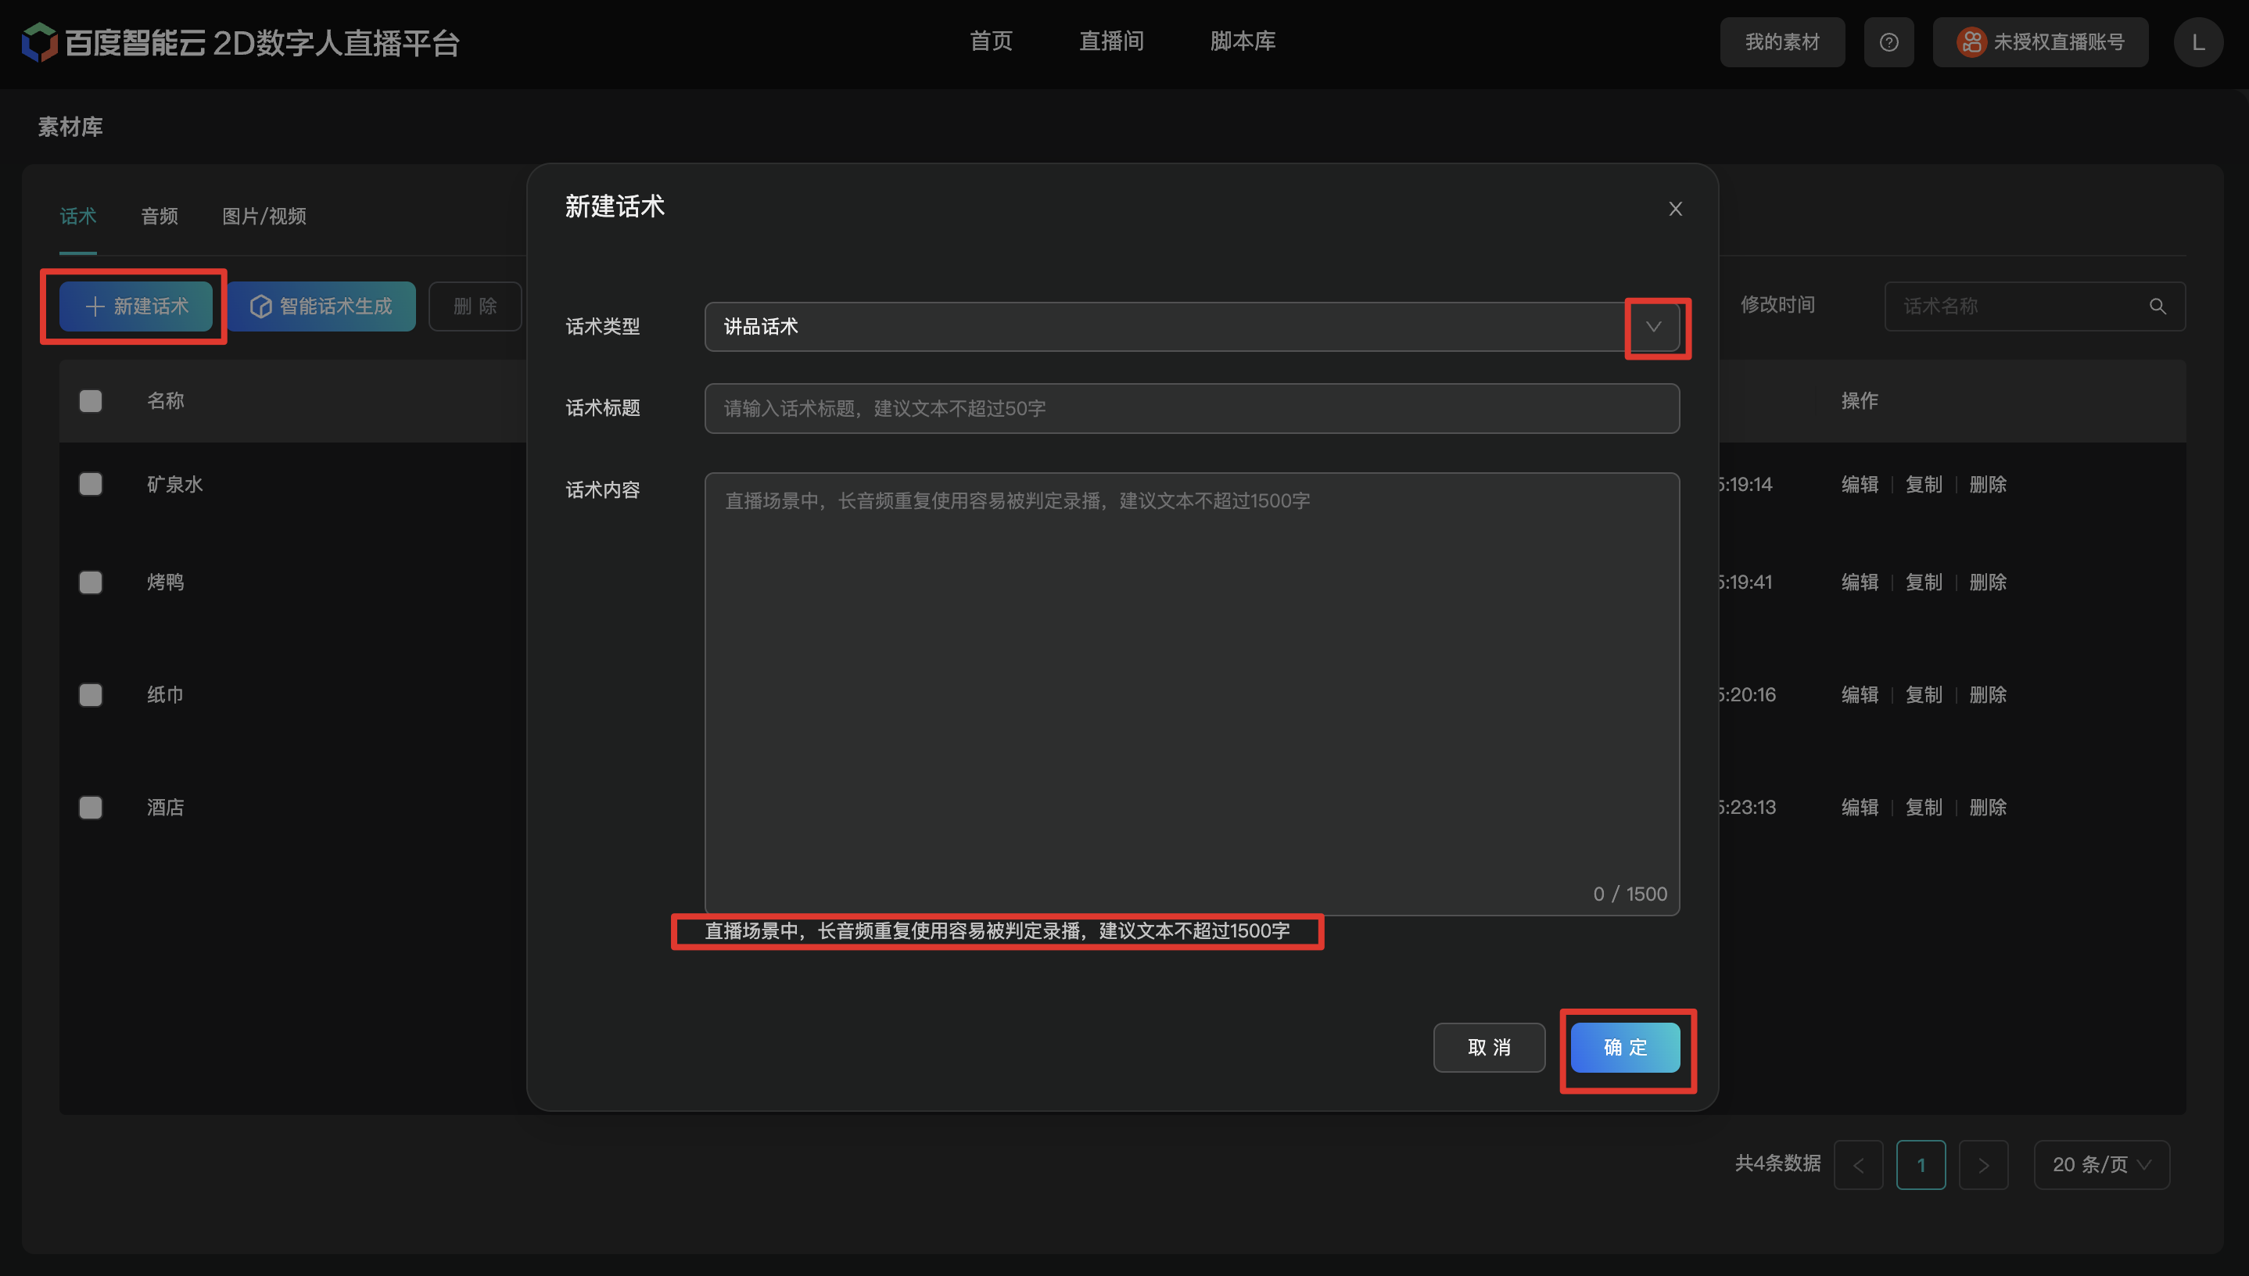Switch to the 话术 tab
Viewport: 2249px width, 1276px height.
(78, 217)
